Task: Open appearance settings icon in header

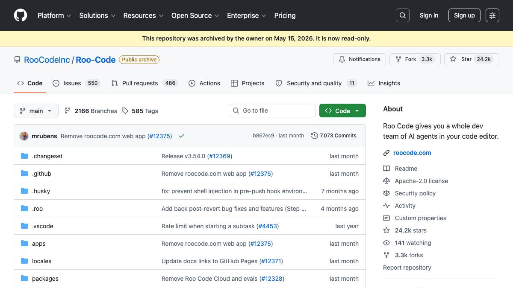Action: (x=492, y=15)
